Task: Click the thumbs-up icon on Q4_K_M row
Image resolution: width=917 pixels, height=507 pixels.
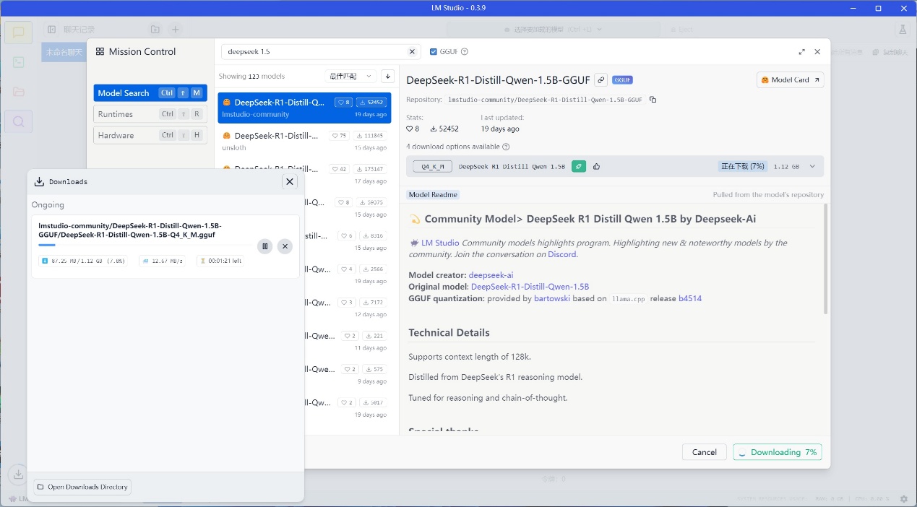Action: pyautogui.click(x=596, y=166)
